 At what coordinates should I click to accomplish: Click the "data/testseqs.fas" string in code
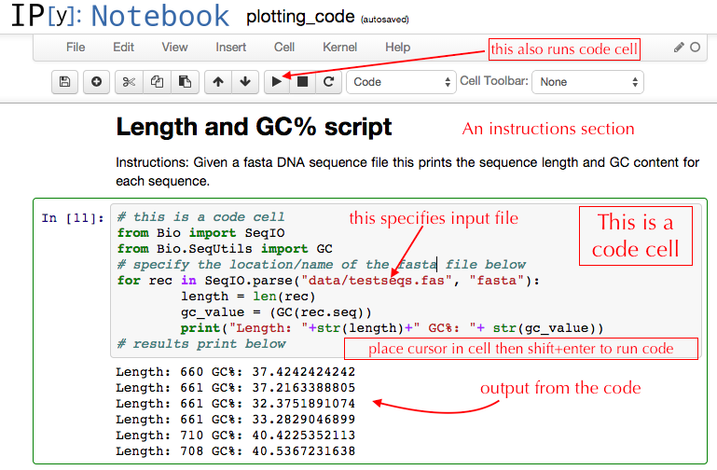click(x=377, y=281)
